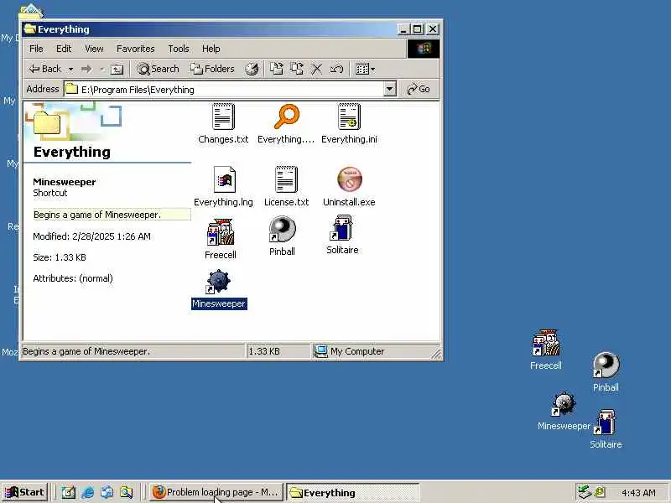Click the Everything window title bar icon
The height and width of the screenshot is (503, 671).
tap(30, 29)
